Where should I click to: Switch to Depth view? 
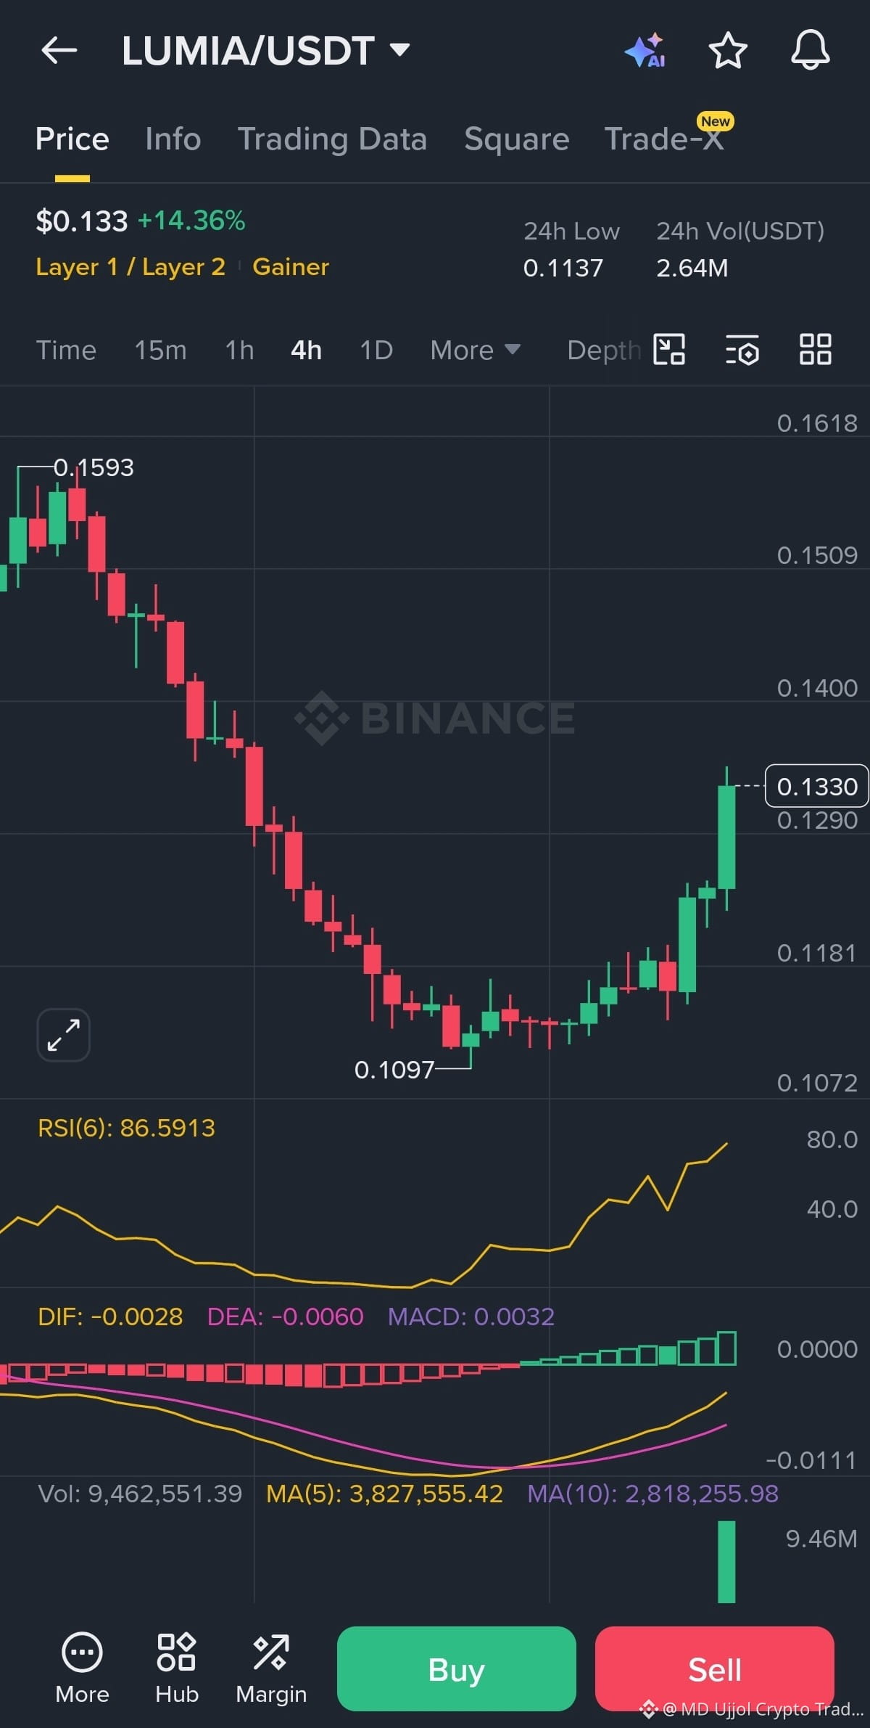[x=604, y=350]
